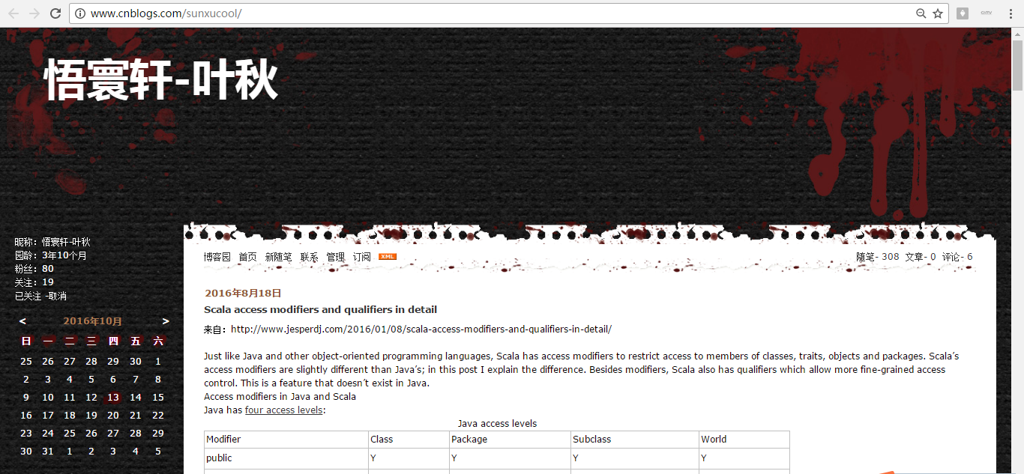Open the 首页 navigation link

(x=247, y=257)
